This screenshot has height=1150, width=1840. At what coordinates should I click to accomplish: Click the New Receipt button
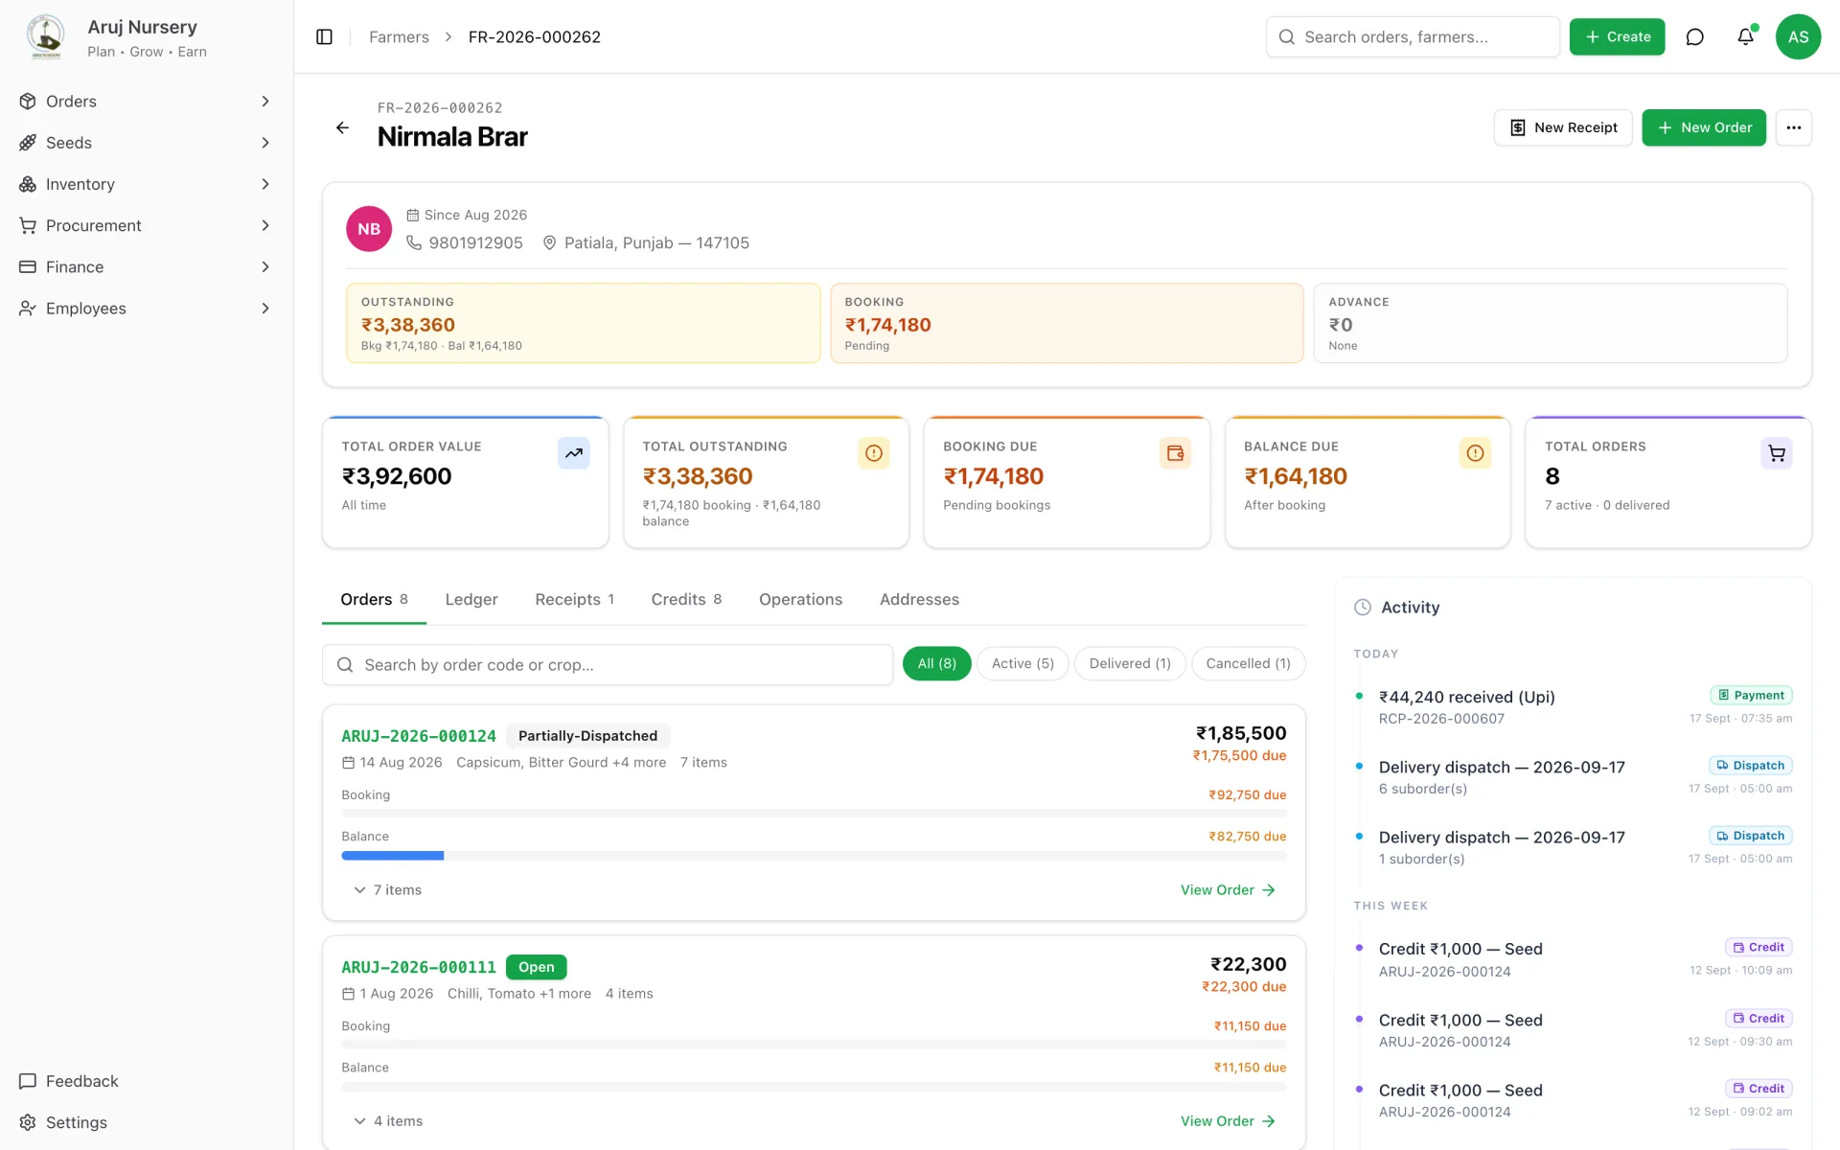tap(1562, 127)
